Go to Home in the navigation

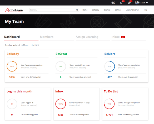pos(85,10)
